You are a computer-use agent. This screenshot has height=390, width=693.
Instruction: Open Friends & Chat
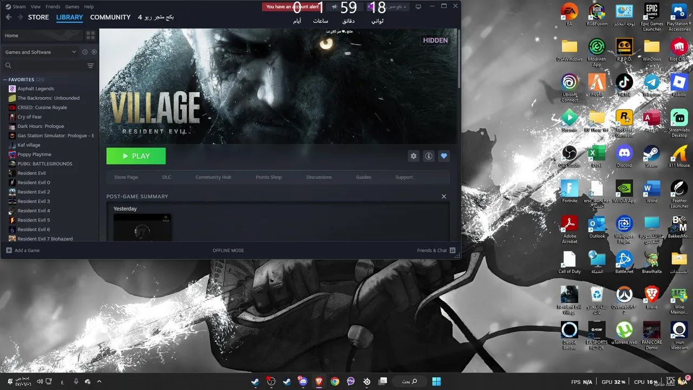[436, 250]
